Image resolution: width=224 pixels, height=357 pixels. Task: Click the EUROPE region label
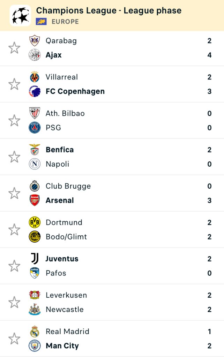coord(65,22)
